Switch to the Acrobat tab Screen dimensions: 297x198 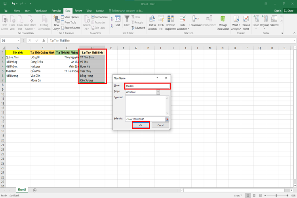(100, 11)
